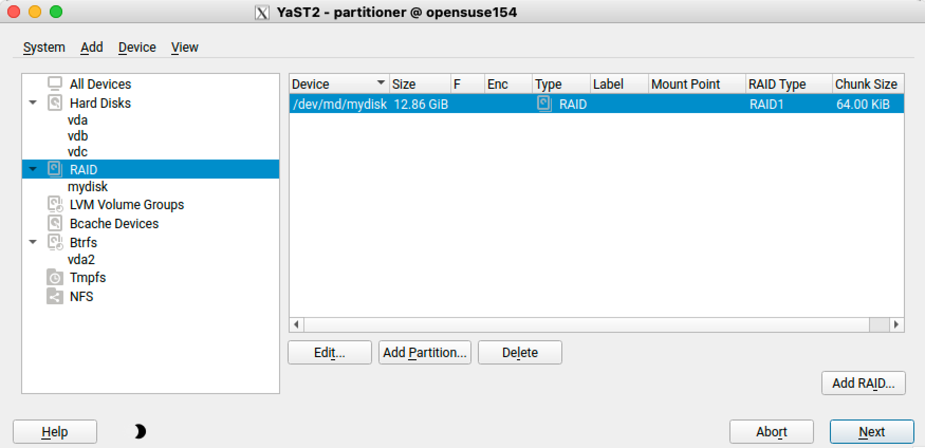Select vdc in the tree
The image size is (925, 448).
pos(77,152)
